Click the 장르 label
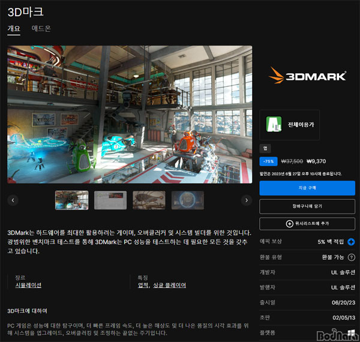The width and height of the screenshot is (360, 342). (20, 278)
